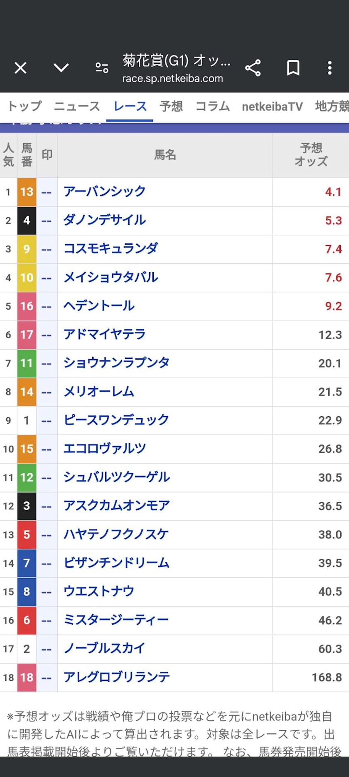The image size is (349, 777).
Task: Open the アレグロブリランテ link
Action: (116, 677)
